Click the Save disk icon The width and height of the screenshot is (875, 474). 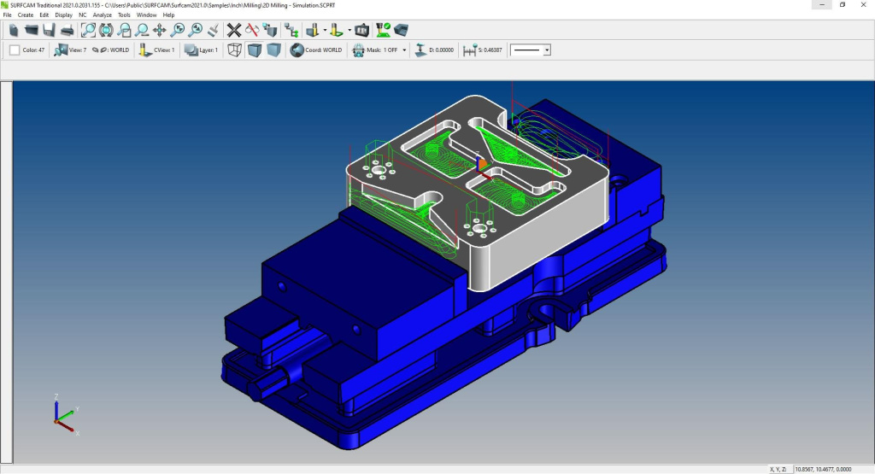tap(49, 30)
